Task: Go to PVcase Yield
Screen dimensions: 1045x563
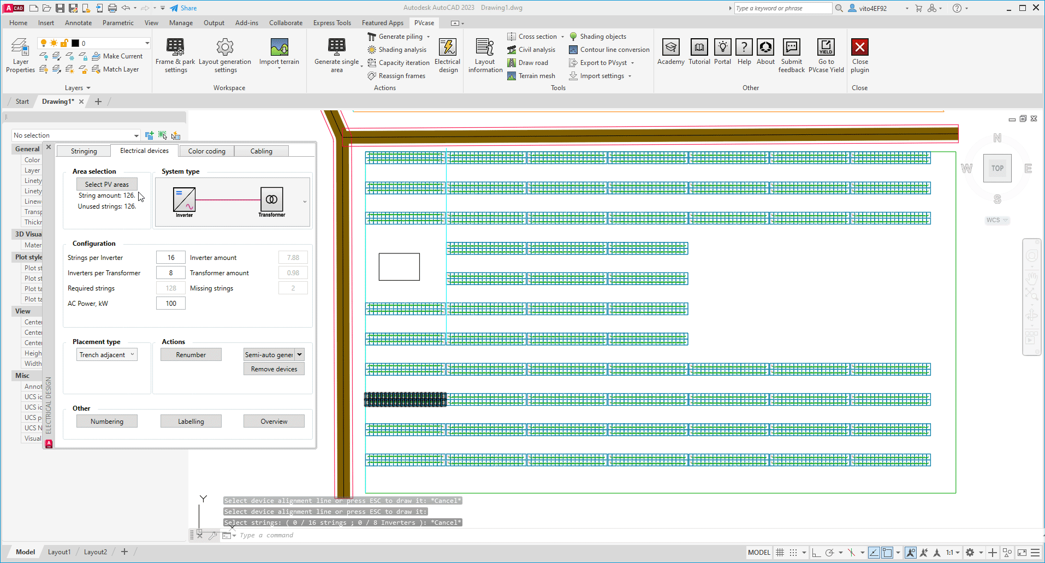Action: pyautogui.click(x=826, y=55)
